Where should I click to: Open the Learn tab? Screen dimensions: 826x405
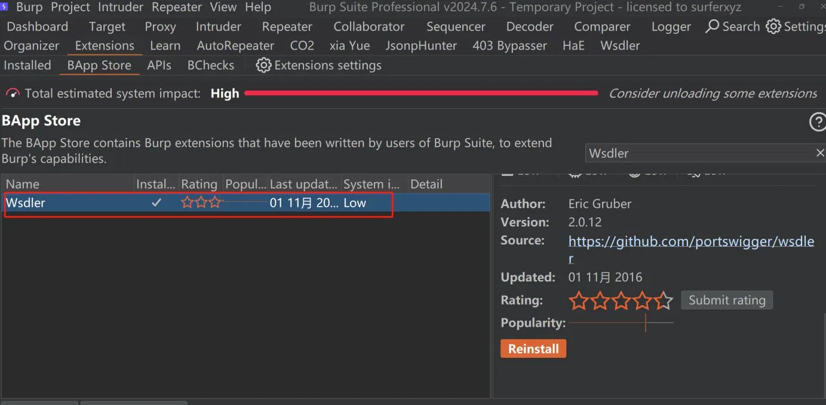165,46
